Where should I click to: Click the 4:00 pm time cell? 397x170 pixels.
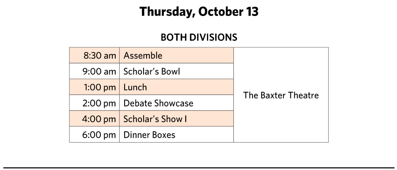[x=95, y=118]
